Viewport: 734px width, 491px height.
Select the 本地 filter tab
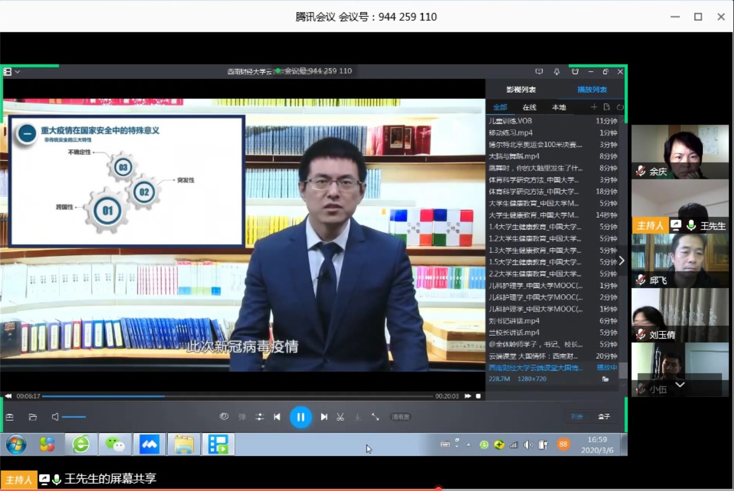pos(559,107)
